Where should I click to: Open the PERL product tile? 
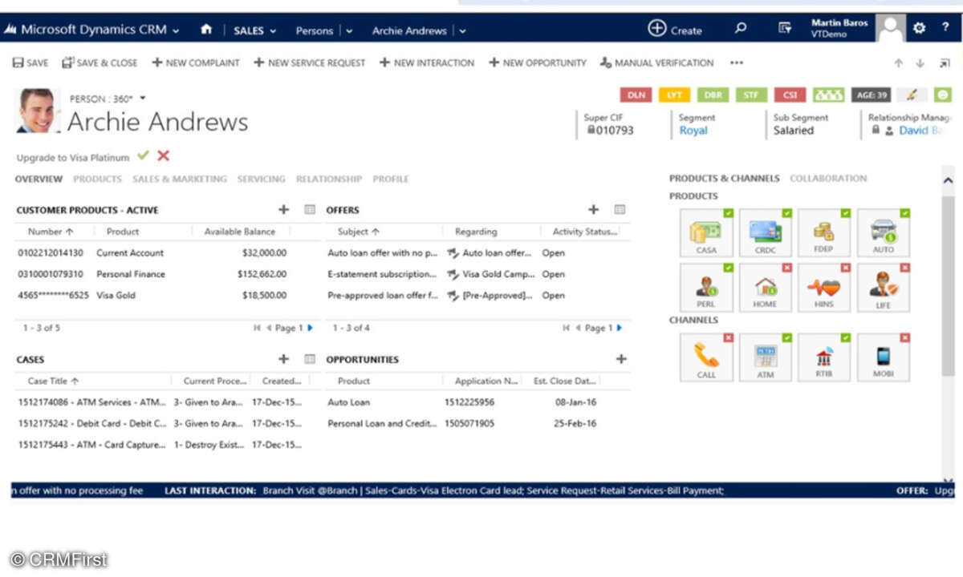706,288
